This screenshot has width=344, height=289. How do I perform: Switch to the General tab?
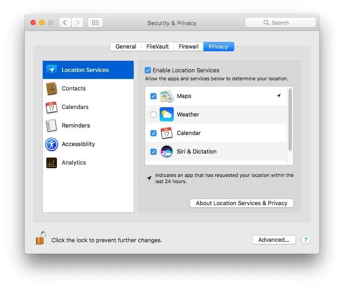tap(126, 47)
